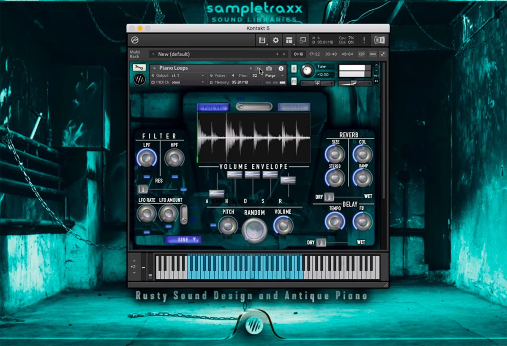Toggle the aux button in Multi Rack header
The width and height of the screenshot is (507, 346).
pyautogui.click(x=373, y=54)
